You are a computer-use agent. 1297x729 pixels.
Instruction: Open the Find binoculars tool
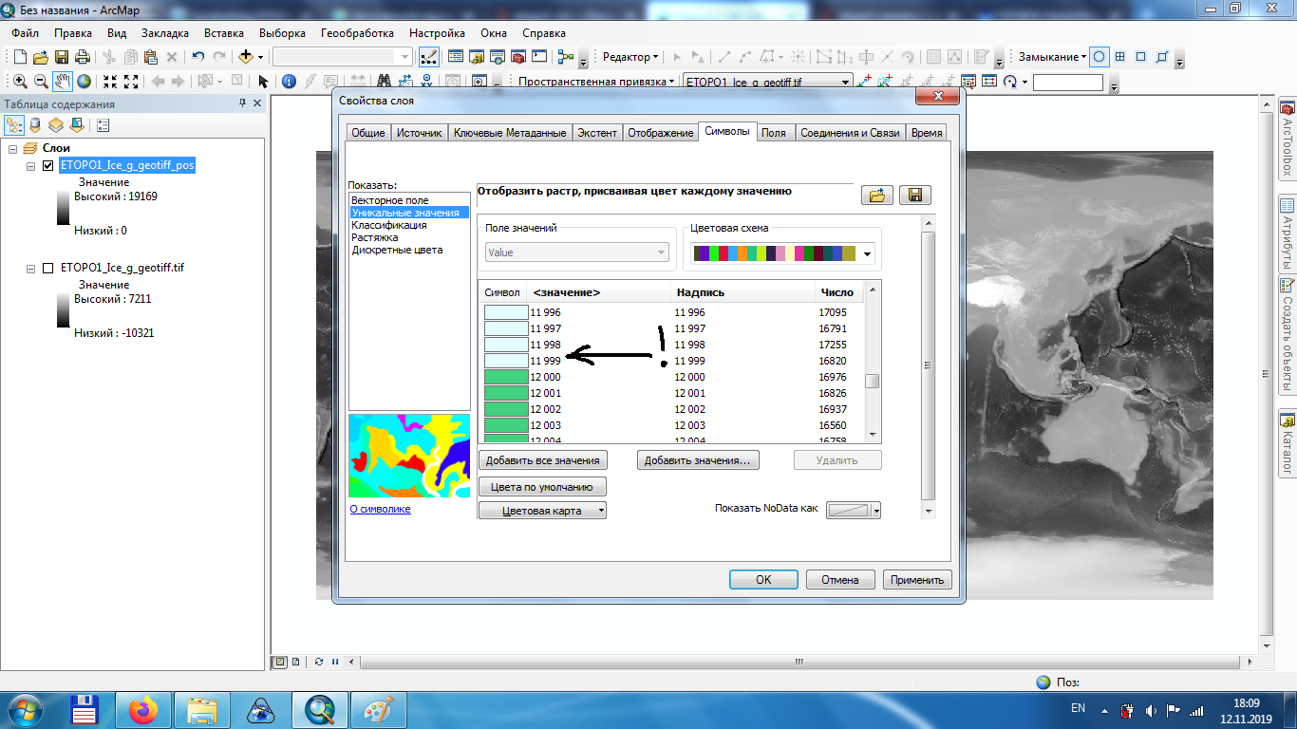pos(385,82)
